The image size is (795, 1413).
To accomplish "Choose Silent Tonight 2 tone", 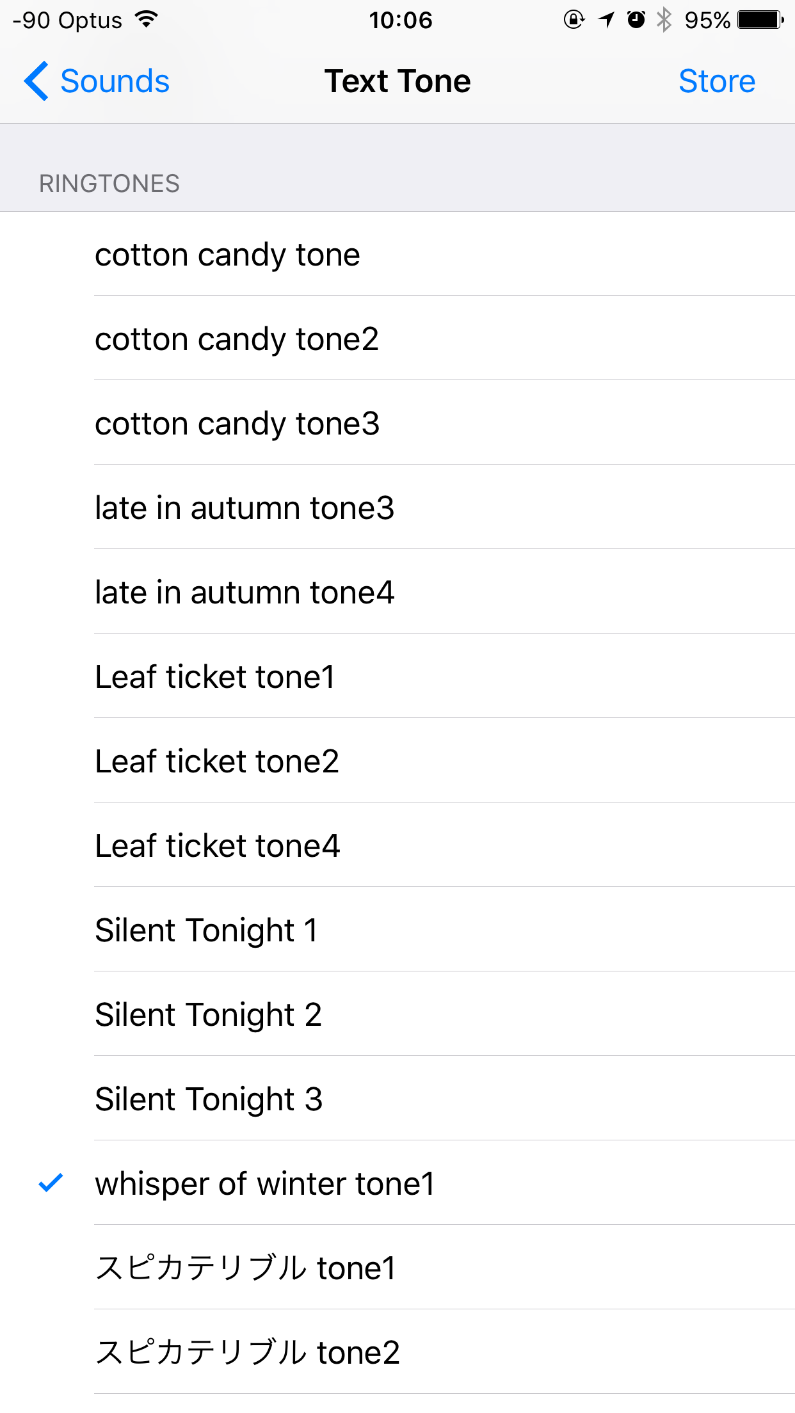I will pos(397,1014).
